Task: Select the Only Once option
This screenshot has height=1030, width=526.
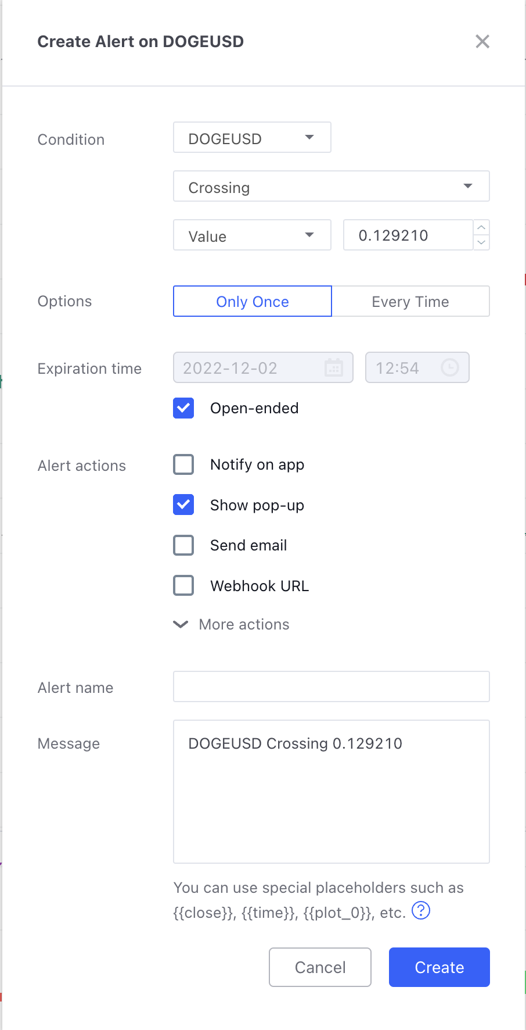Action: pos(253,301)
